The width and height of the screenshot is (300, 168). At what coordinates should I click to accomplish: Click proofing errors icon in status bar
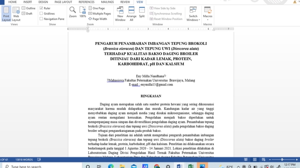[39, 160]
